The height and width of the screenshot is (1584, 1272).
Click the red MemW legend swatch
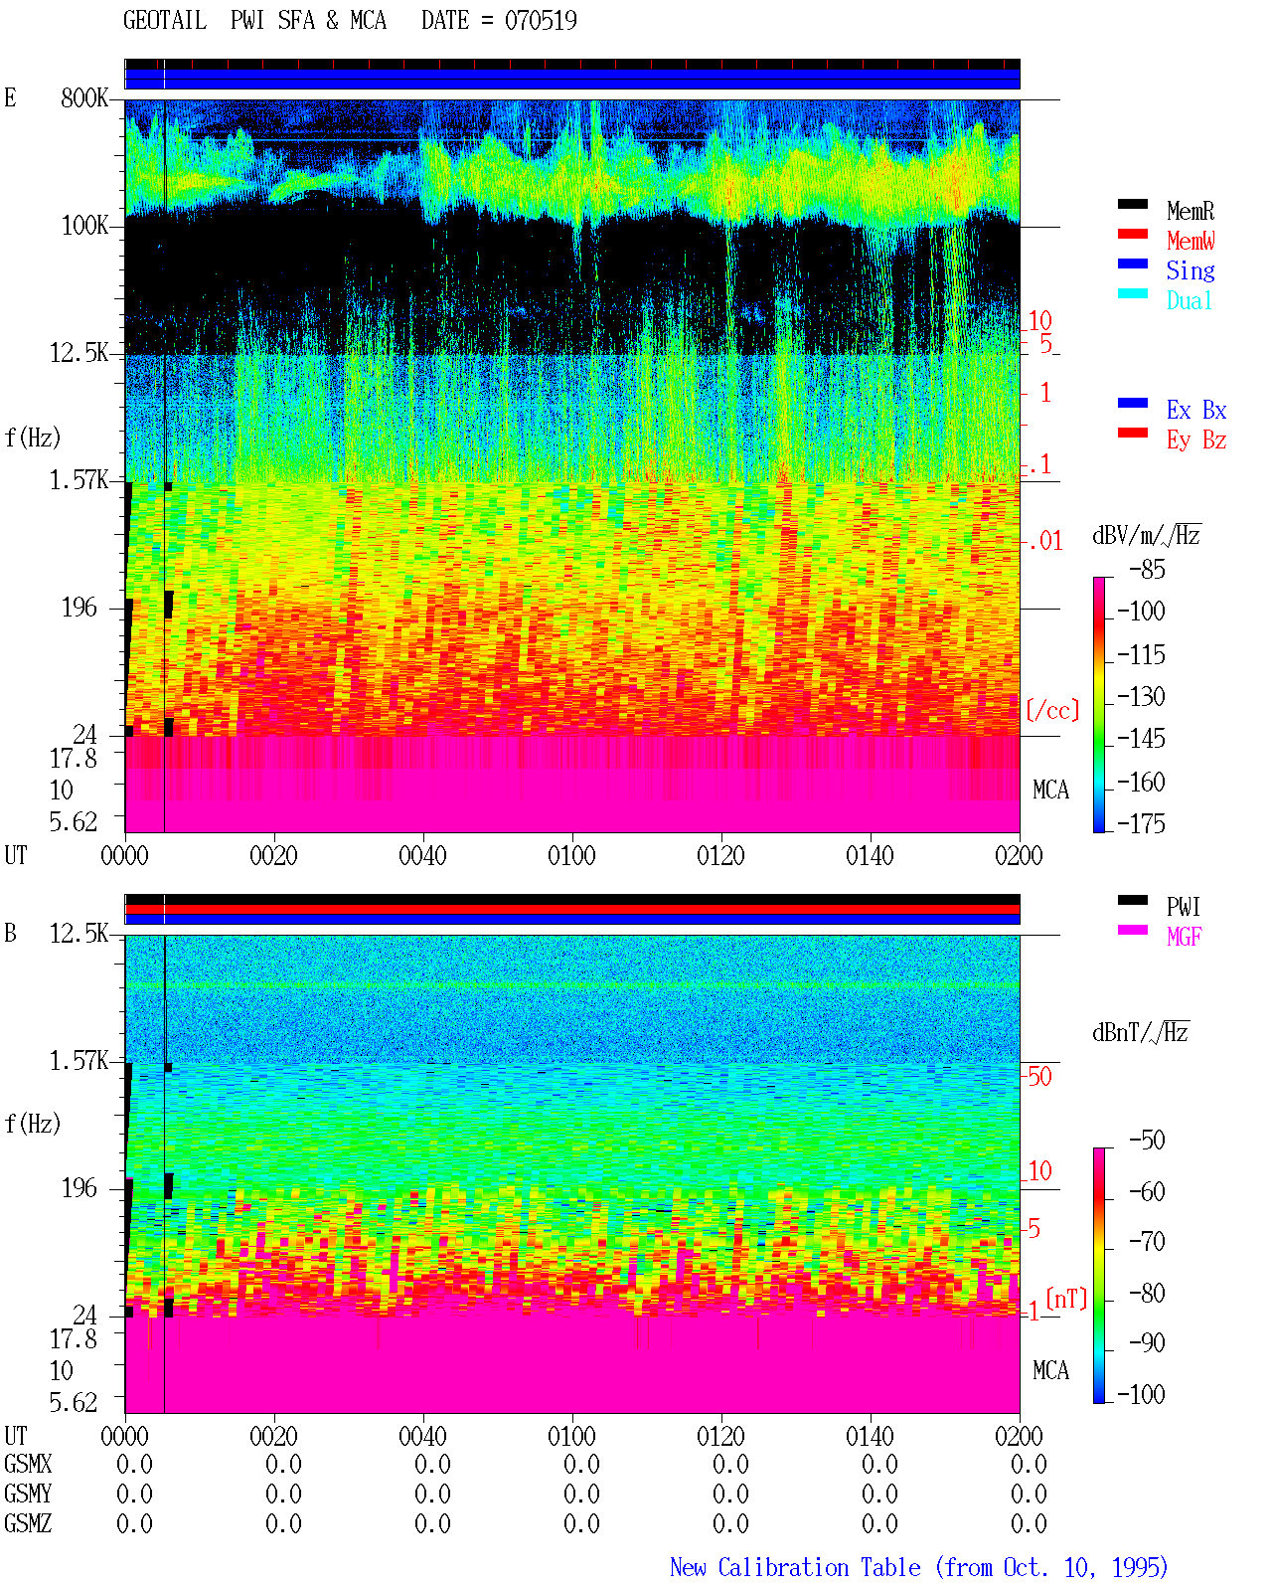click(1133, 235)
